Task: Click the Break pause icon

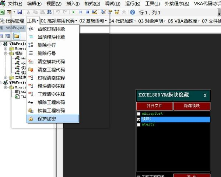Action: click(x=80, y=12)
